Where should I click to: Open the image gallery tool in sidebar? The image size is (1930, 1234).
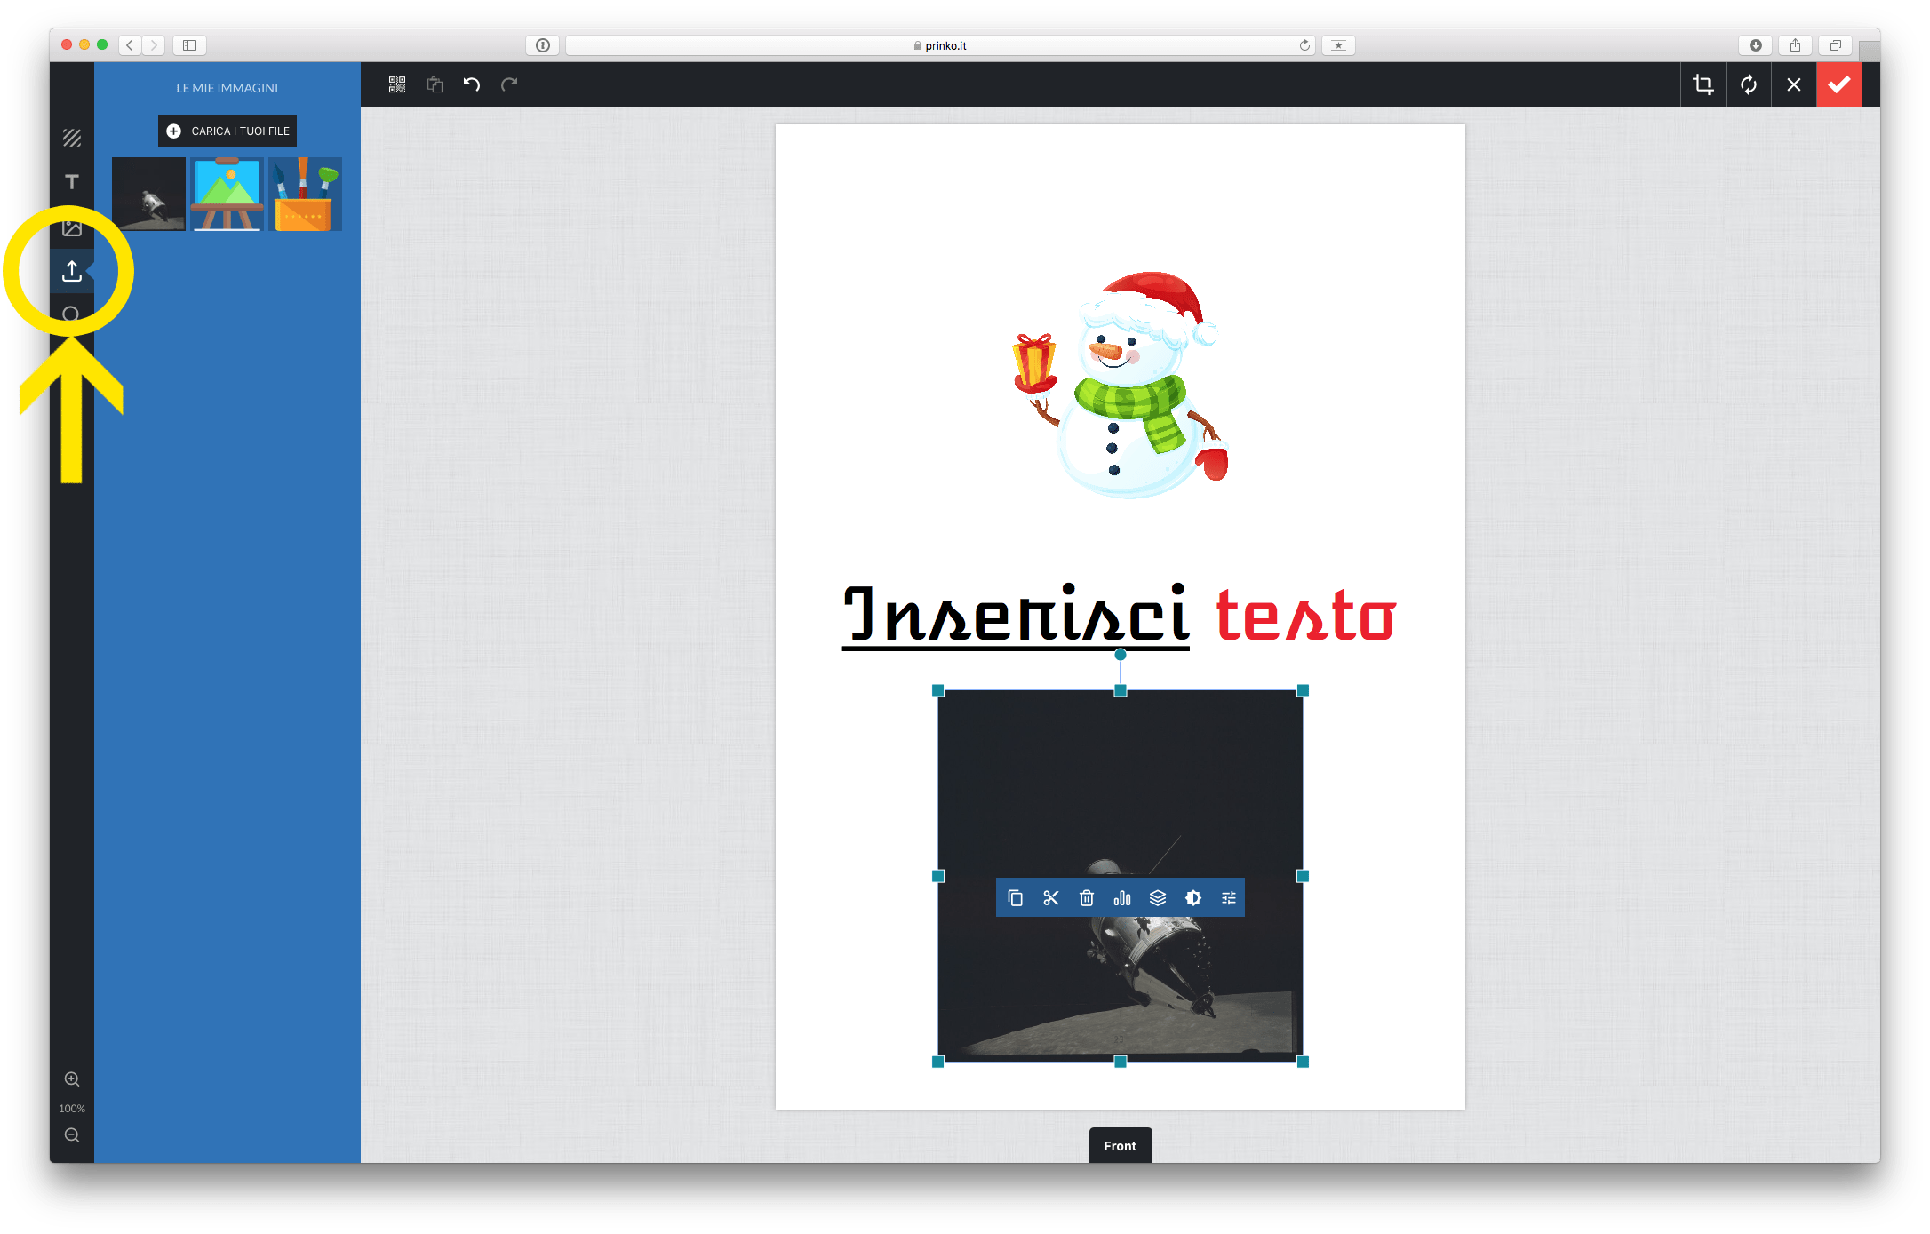coord(72,228)
